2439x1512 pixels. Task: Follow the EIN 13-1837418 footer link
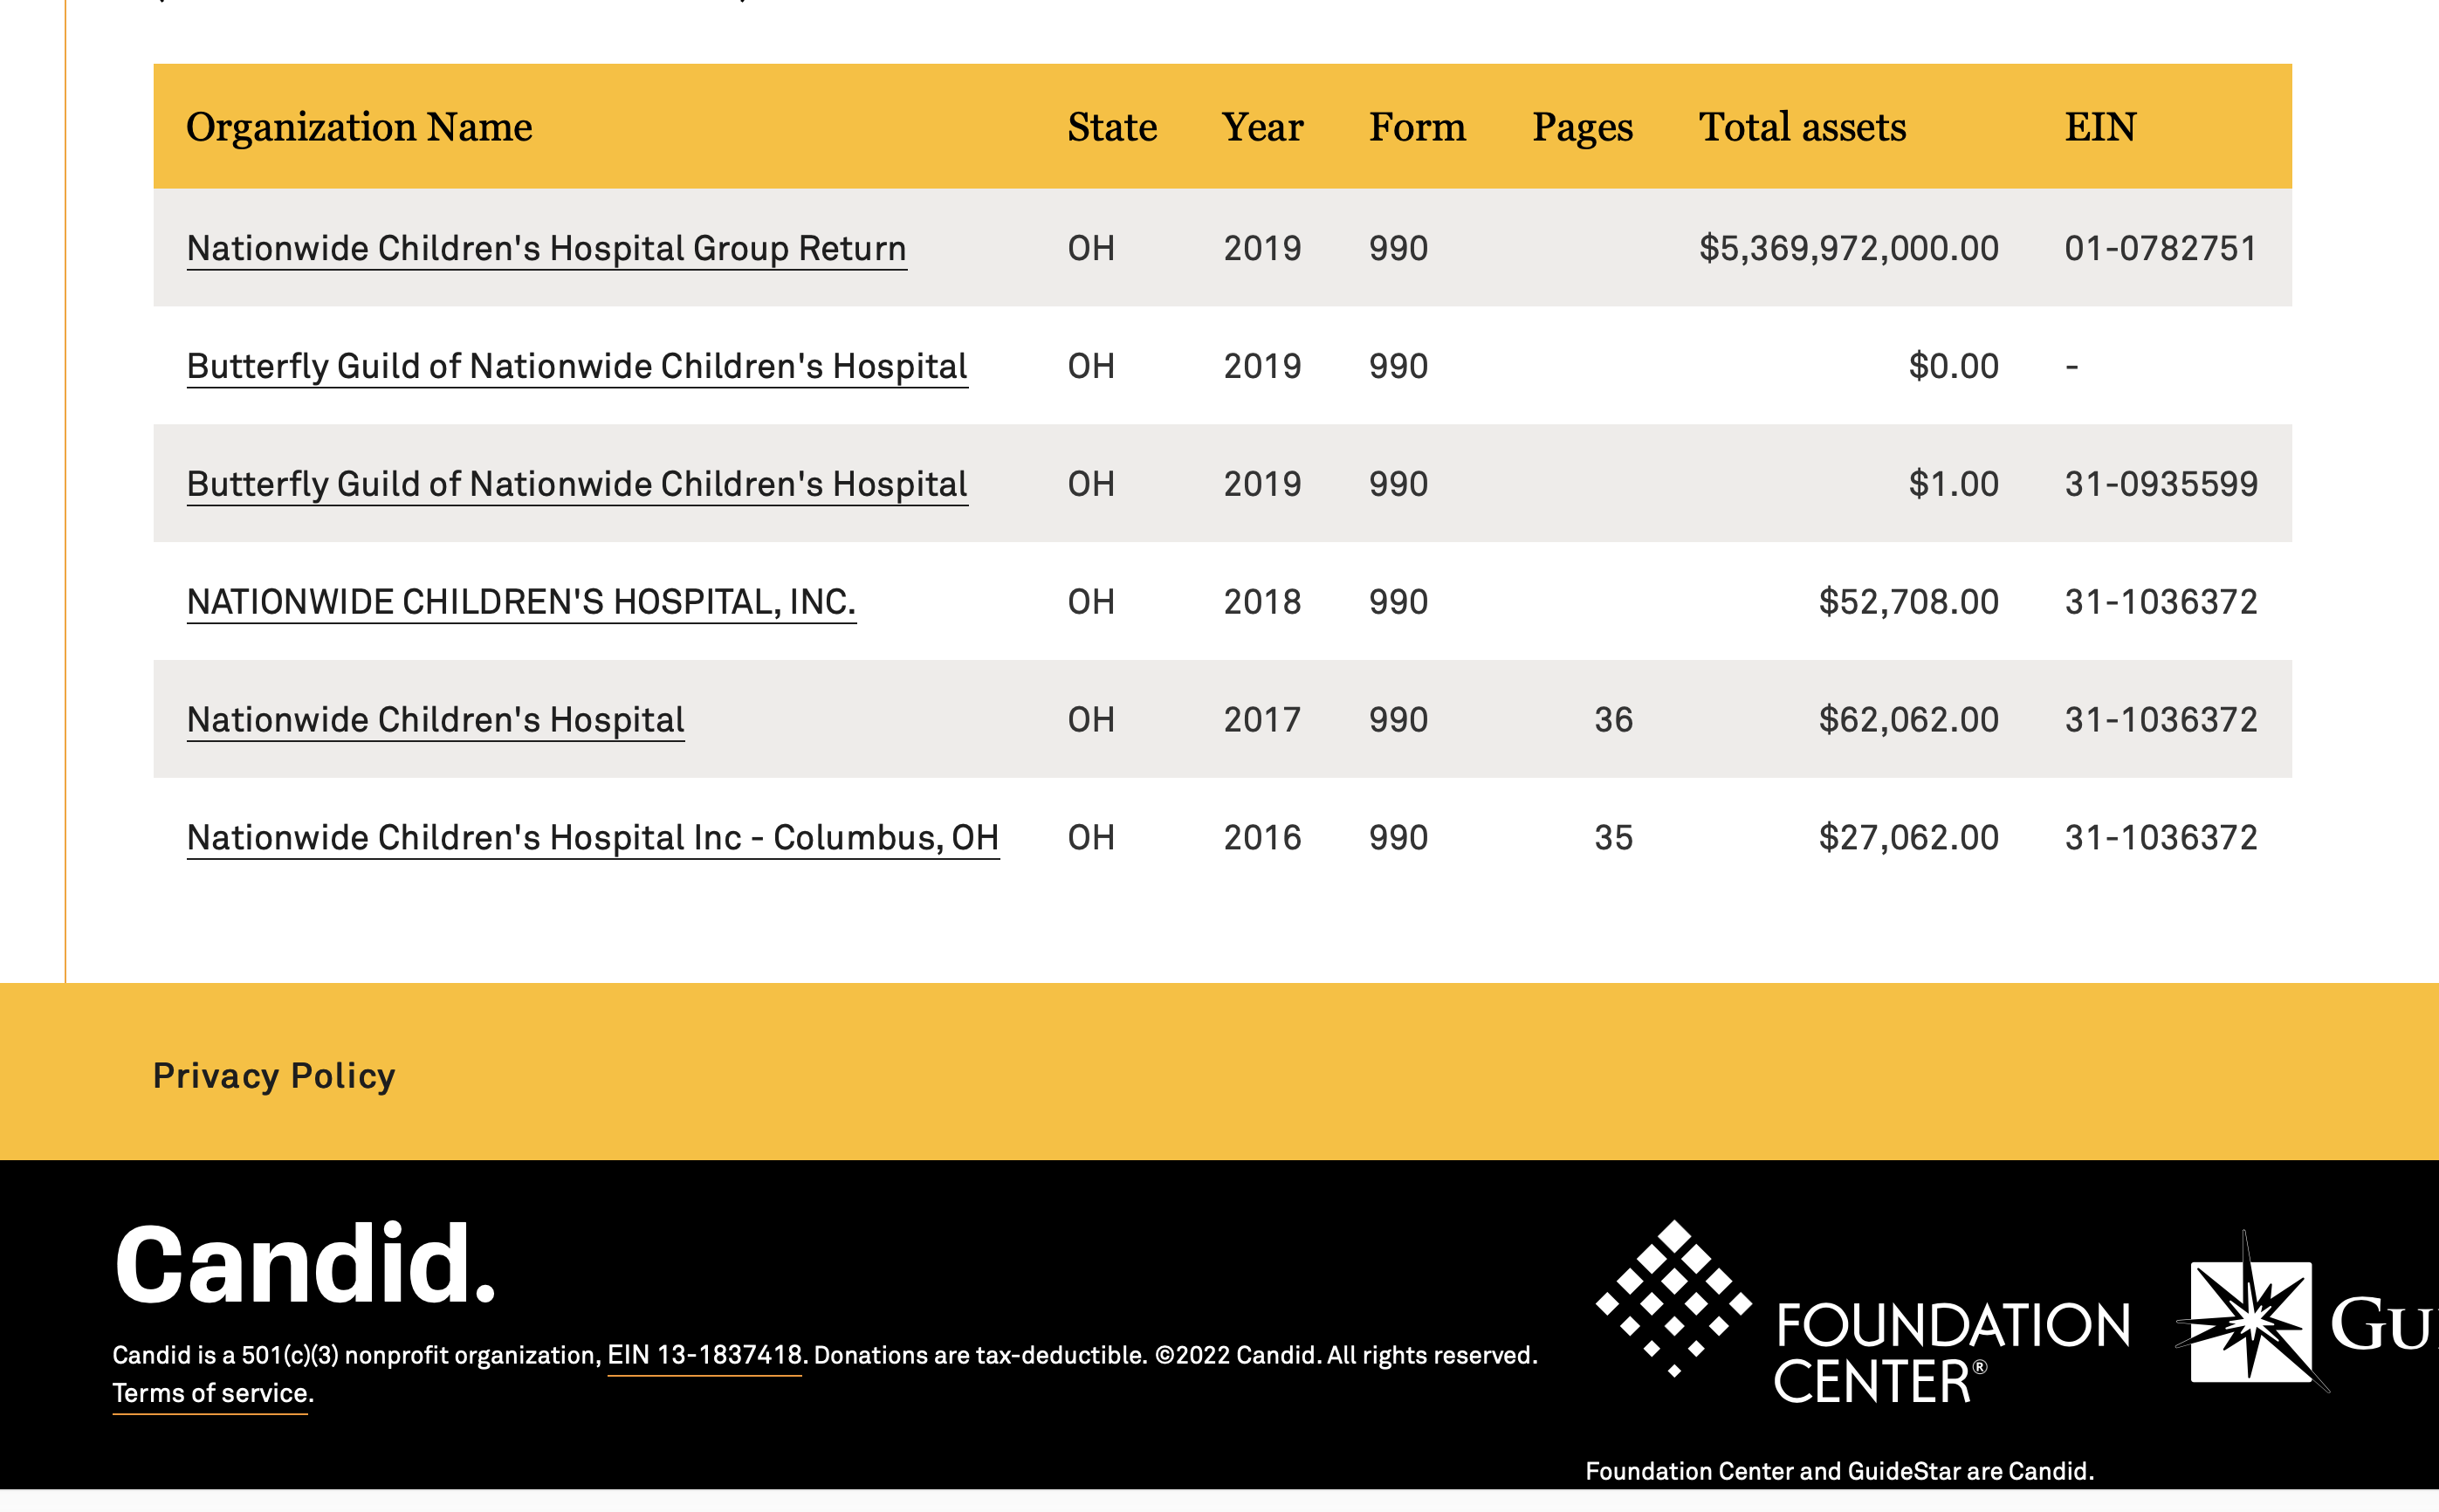[704, 1355]
